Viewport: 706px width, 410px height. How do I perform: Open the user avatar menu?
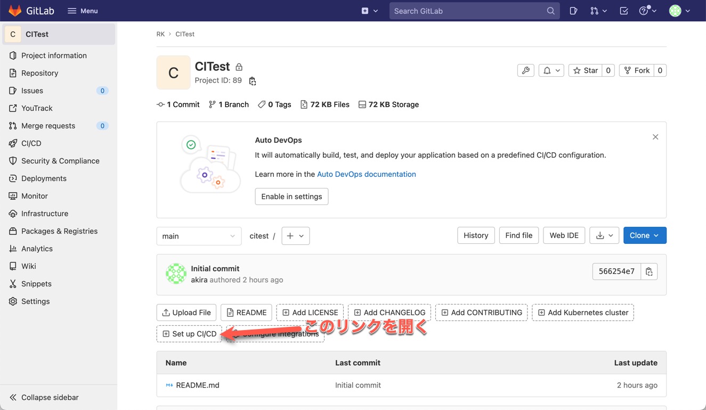pos(679,11)
